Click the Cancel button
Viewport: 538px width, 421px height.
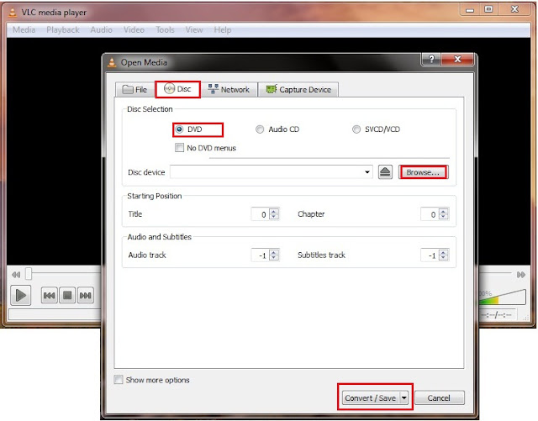tap(439, 398)
